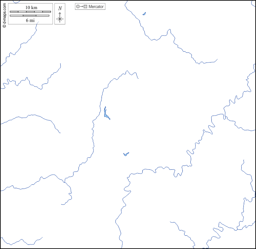Click the 10 km scale label
This screenshot has width=256, height=249.
tap(31, 8)
